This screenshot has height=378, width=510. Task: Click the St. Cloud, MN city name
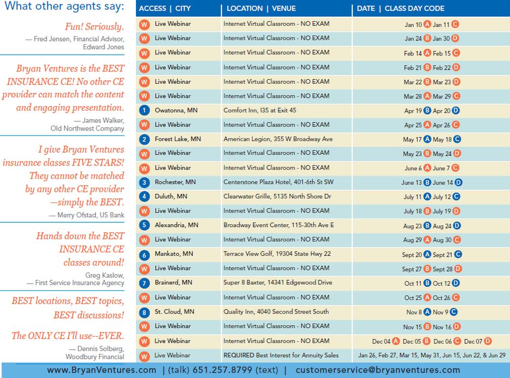point(175,312)
